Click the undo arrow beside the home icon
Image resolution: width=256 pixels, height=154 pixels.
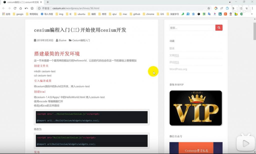pos(26,8)
